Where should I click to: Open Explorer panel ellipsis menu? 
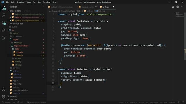pyautogui.click(x=43, y=7)
